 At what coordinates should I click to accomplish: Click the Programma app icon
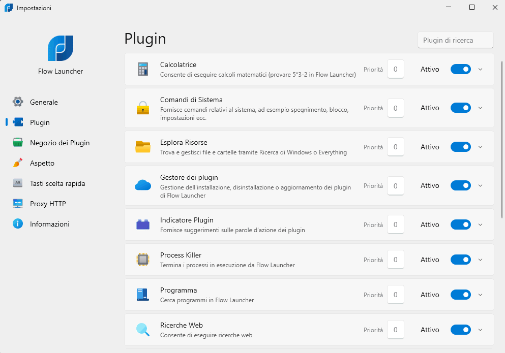coord(143,295)
